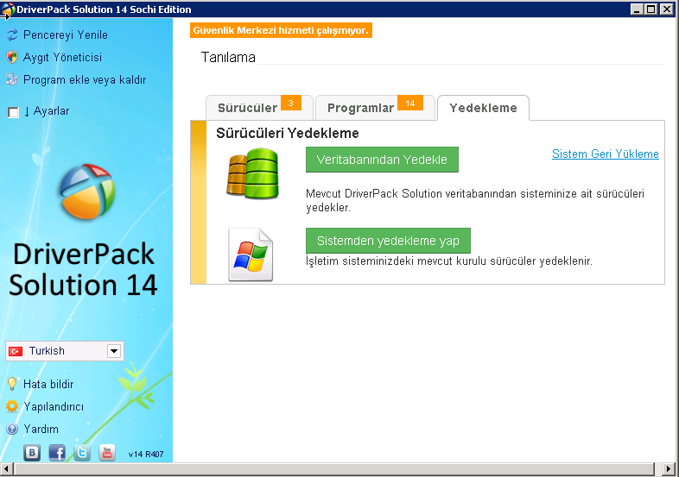
Task: Click the Sistemden yedekleme yap button
Action: tap(388, 241)
